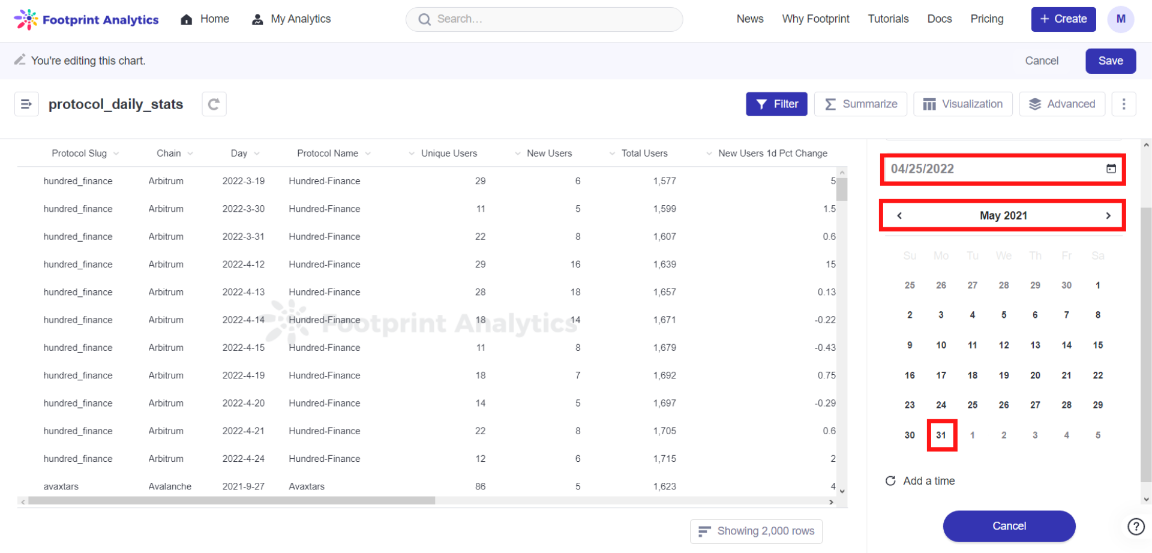Select May 10 in calendar
This screenshot has width=1152, height=553.
point(941,345)
